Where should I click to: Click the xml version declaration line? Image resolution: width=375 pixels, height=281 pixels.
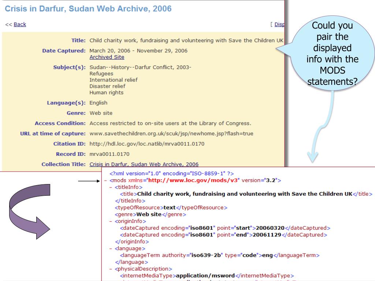point(171,173)
